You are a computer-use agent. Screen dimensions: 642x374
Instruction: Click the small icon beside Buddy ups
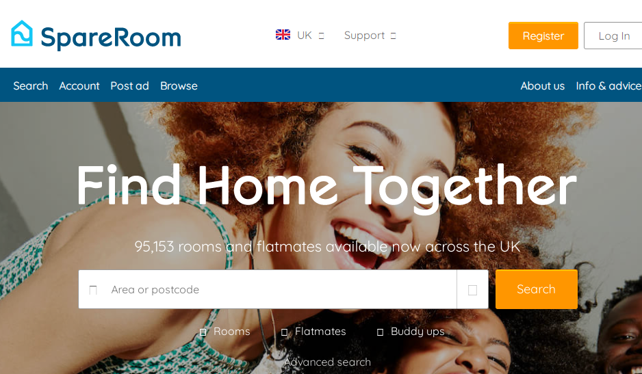click(380, 332)
